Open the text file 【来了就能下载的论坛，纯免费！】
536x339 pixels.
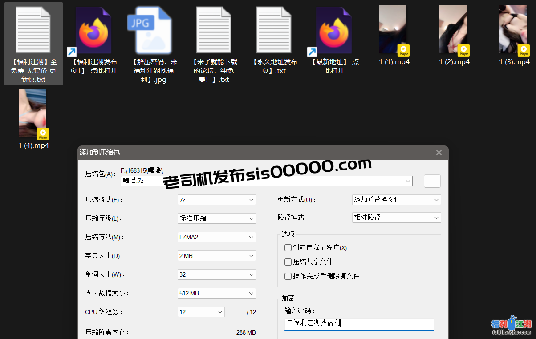[213, 29]
